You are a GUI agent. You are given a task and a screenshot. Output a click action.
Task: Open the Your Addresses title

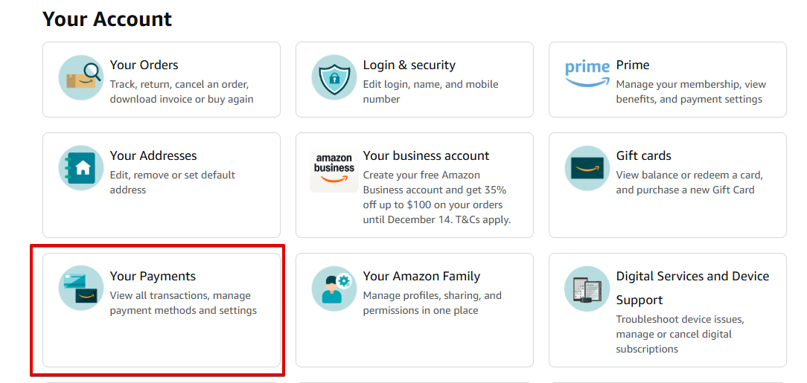point(153,155)
